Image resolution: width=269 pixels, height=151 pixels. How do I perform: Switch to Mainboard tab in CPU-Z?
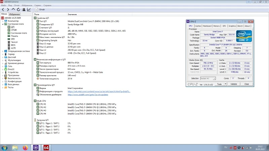(x=207, y=26)
